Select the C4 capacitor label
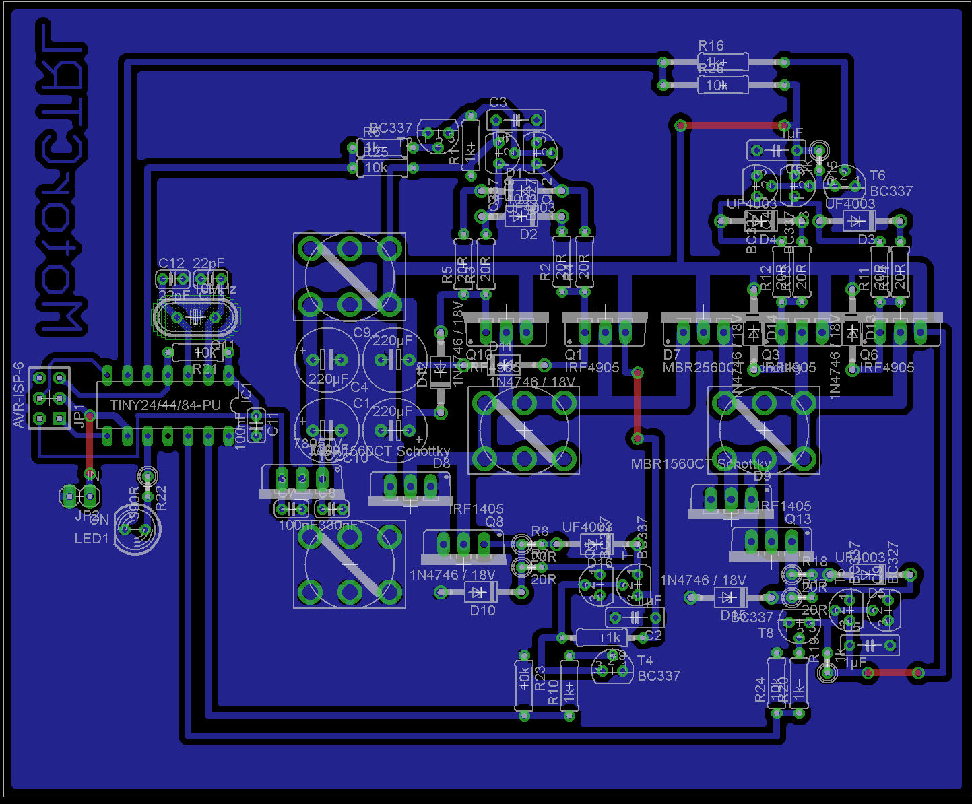This screenshot has height=804, width=972. 359,387
